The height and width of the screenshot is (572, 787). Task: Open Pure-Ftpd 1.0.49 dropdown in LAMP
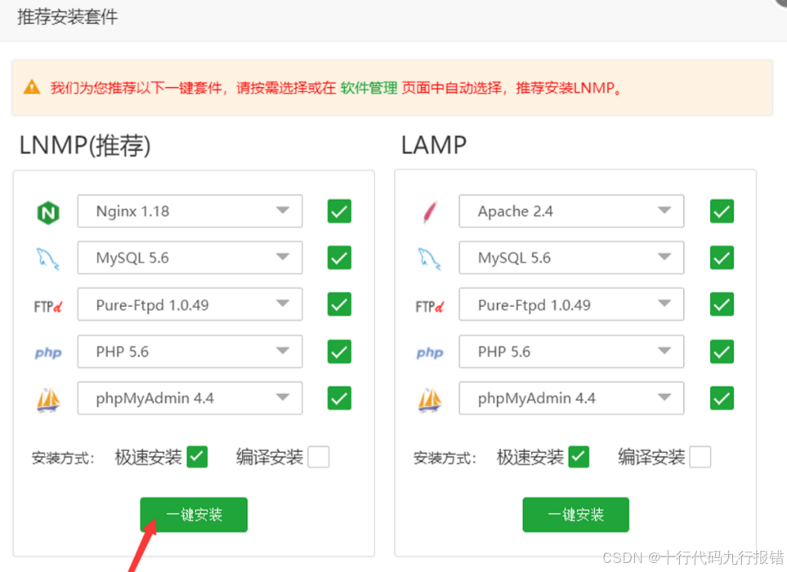click(x=571, y=304)
